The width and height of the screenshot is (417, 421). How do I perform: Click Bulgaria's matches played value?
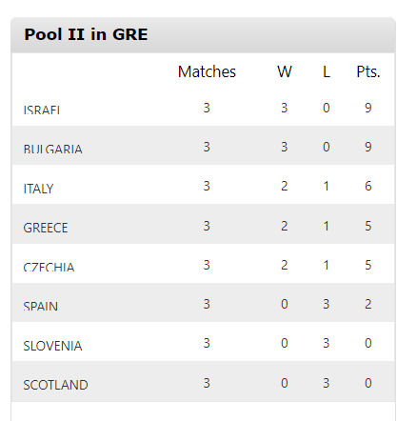(x=207, y=147)
